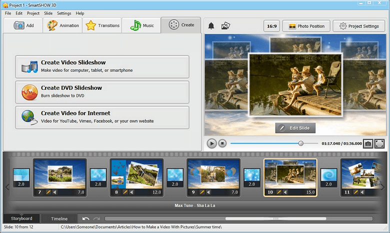
Task: Click the sound icon on slide 9
Action: click(x=208, y=192)
